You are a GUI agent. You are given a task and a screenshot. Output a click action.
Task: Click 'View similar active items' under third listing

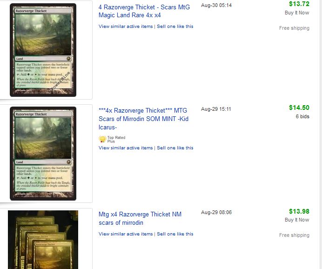coord(126,234)
